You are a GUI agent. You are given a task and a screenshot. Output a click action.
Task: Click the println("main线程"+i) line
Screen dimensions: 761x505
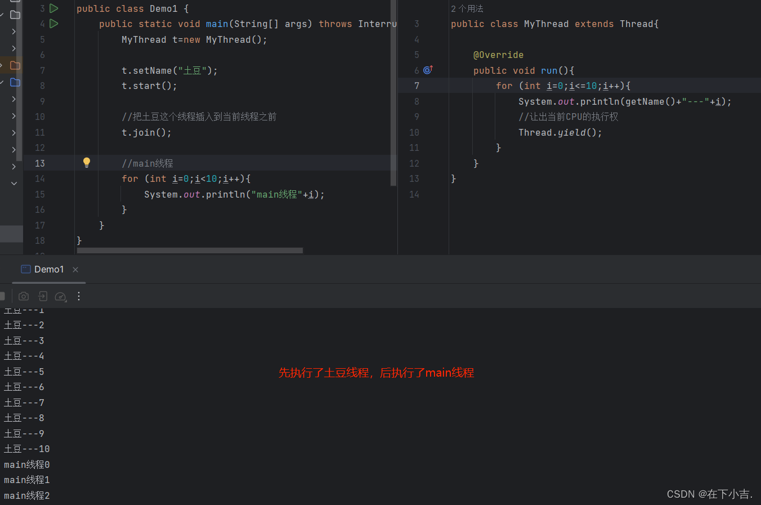(234, 194)
